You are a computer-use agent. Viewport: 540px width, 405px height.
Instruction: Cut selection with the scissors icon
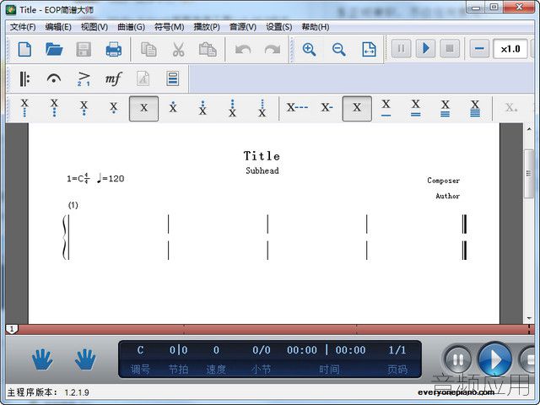178,49
